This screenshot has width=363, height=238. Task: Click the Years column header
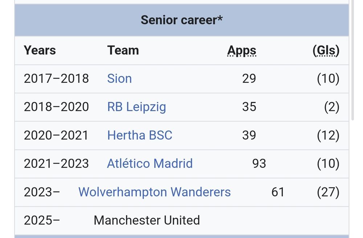click(40, 50)
